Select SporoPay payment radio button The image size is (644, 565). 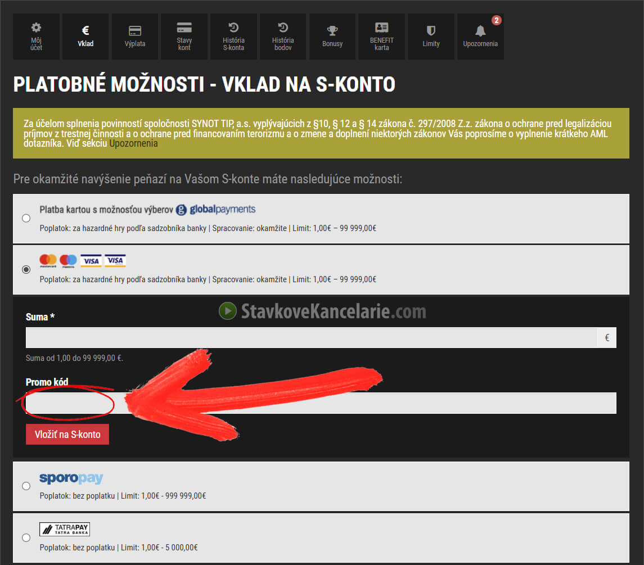point(26,486)
